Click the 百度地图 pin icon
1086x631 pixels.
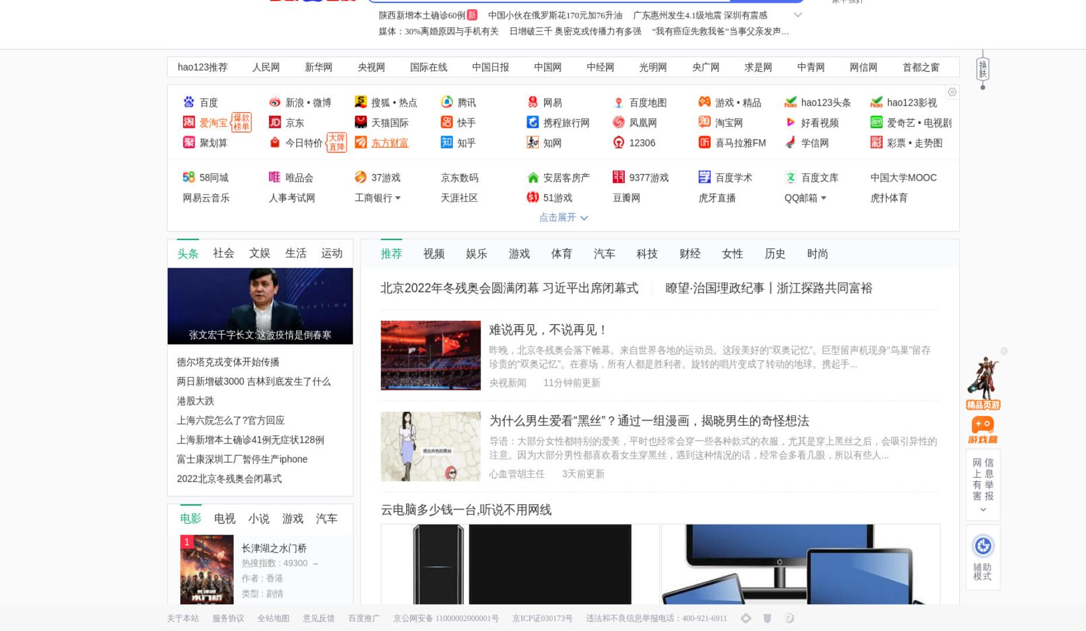(618, 102)
